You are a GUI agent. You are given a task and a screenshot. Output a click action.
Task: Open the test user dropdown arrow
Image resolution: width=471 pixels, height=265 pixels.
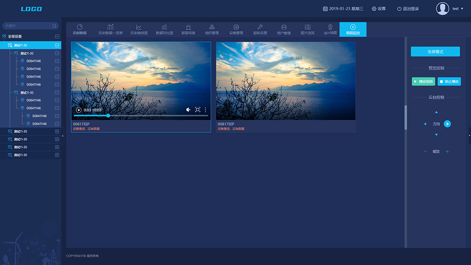462,8
